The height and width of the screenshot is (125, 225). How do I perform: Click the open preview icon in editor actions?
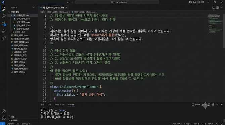213,8
